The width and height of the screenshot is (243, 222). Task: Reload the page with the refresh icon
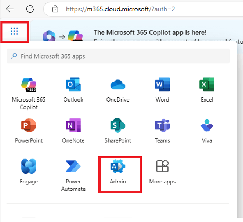pyautogui.click(x=30, y=9)
